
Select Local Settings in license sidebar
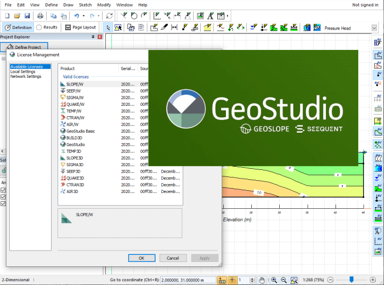pos(23,71)
